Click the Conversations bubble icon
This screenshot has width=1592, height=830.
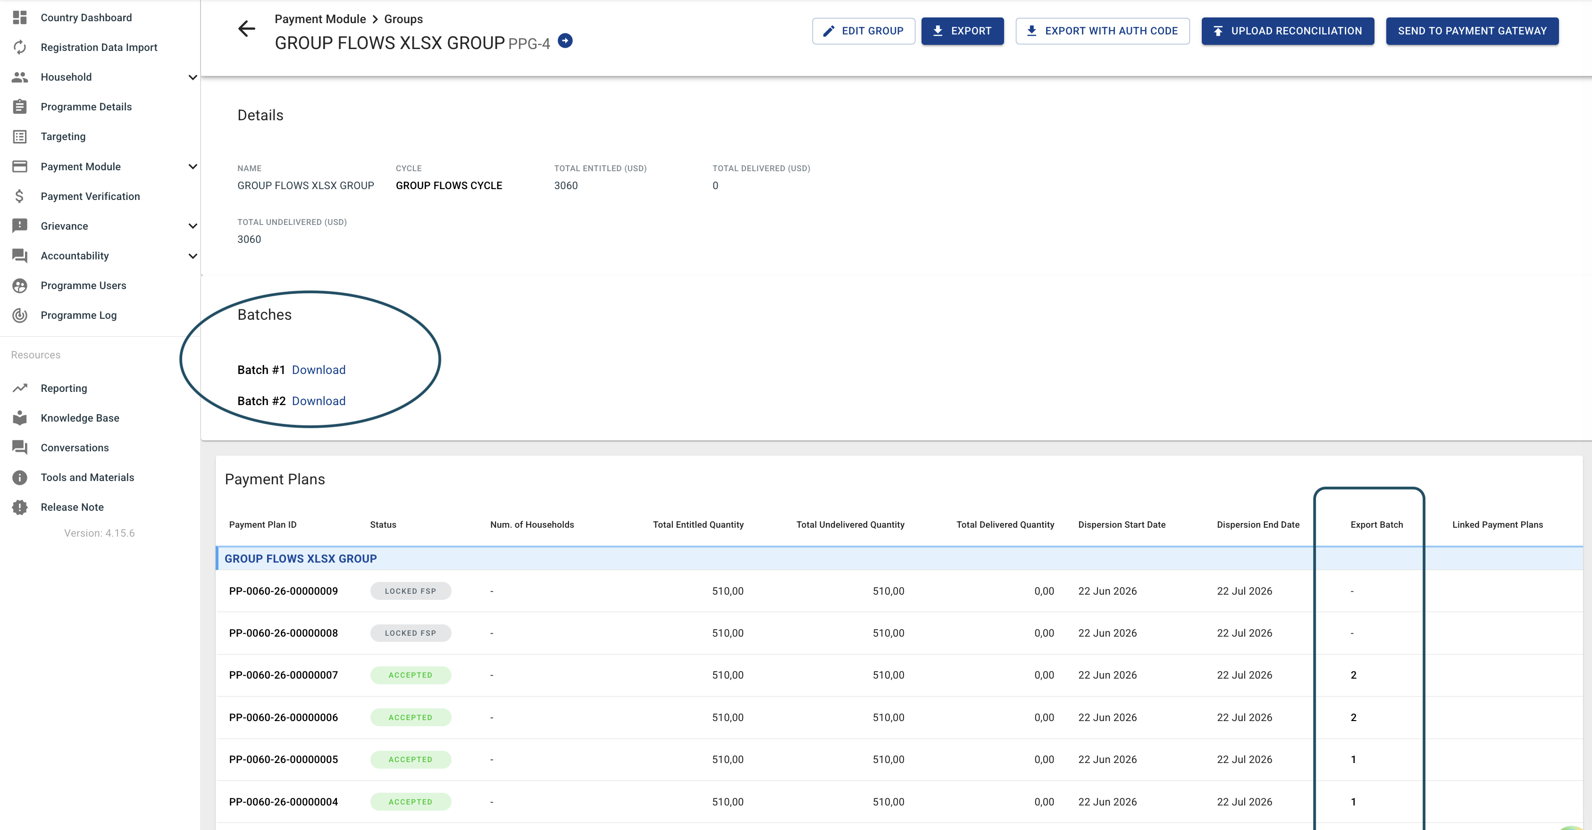click(20, 447)
